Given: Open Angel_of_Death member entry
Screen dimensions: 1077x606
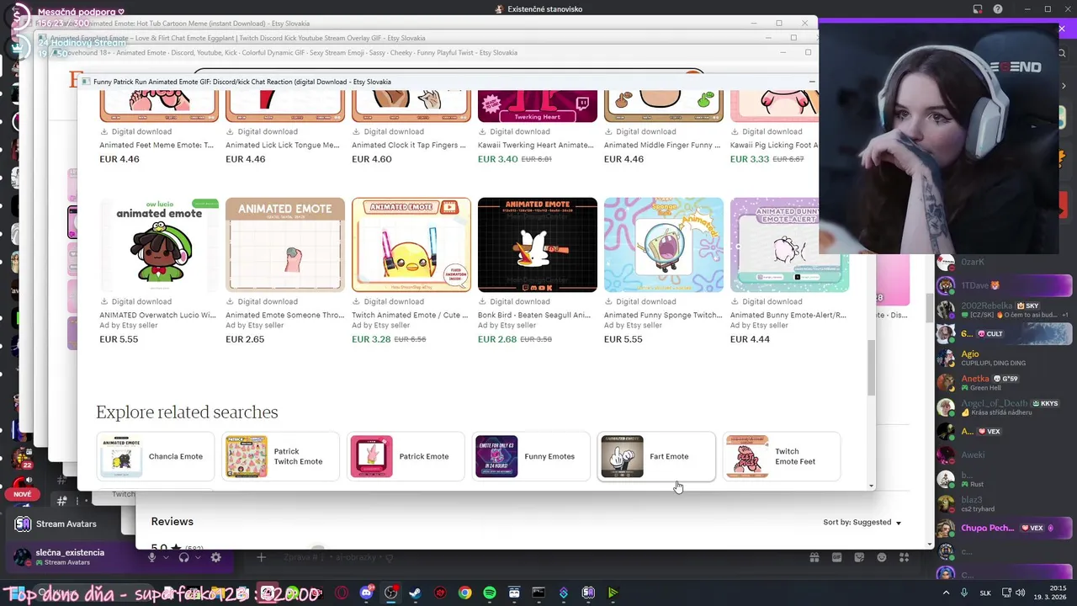Looking at the screenshot, I should [x=1005, y=407].
